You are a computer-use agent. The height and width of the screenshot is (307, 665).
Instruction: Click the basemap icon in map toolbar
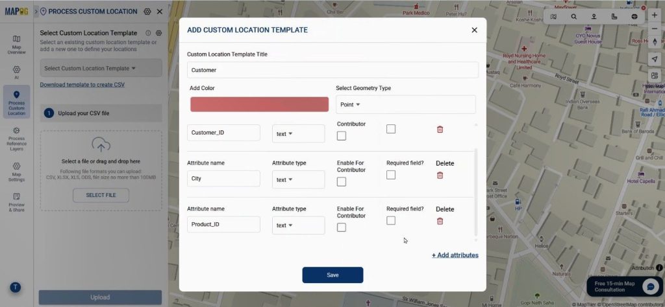(x=553, y=16)
